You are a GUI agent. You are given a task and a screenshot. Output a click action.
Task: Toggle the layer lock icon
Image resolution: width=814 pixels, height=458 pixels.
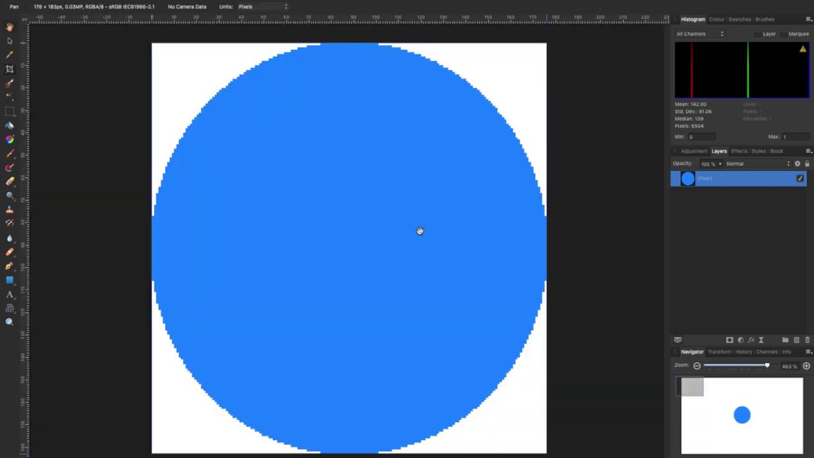coord(807,163)
